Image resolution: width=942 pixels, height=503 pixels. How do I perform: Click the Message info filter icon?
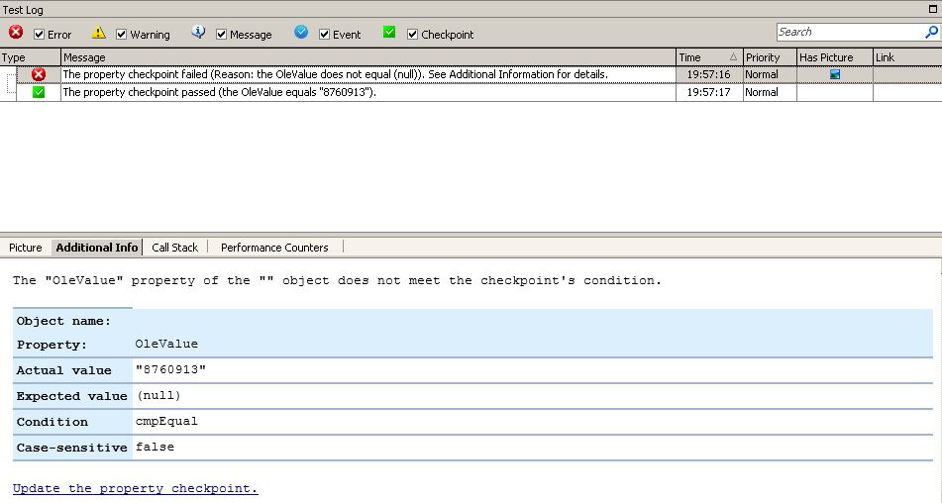tap(198, 33)
